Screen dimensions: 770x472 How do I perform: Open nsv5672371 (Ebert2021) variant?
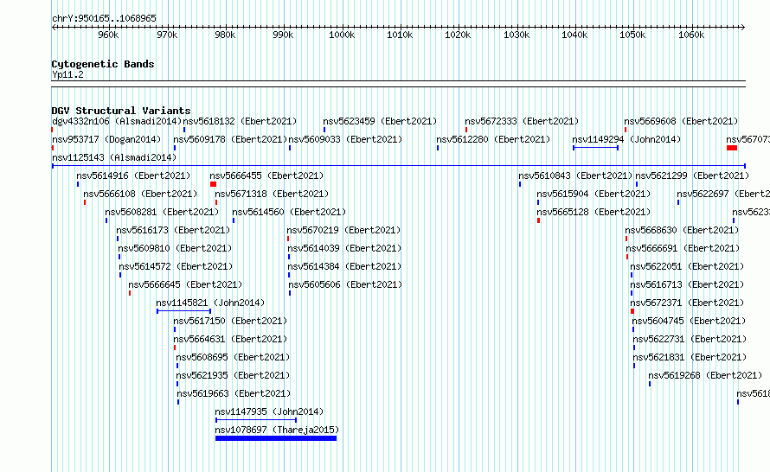click(687, 303)
